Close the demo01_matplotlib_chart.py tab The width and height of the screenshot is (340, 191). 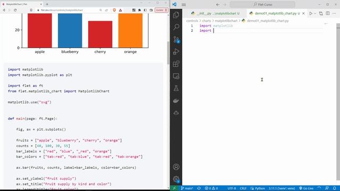point(303,13)
